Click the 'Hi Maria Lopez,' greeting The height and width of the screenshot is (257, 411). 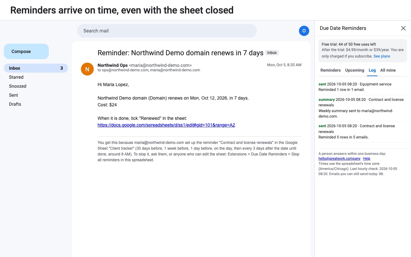[113, 84]
